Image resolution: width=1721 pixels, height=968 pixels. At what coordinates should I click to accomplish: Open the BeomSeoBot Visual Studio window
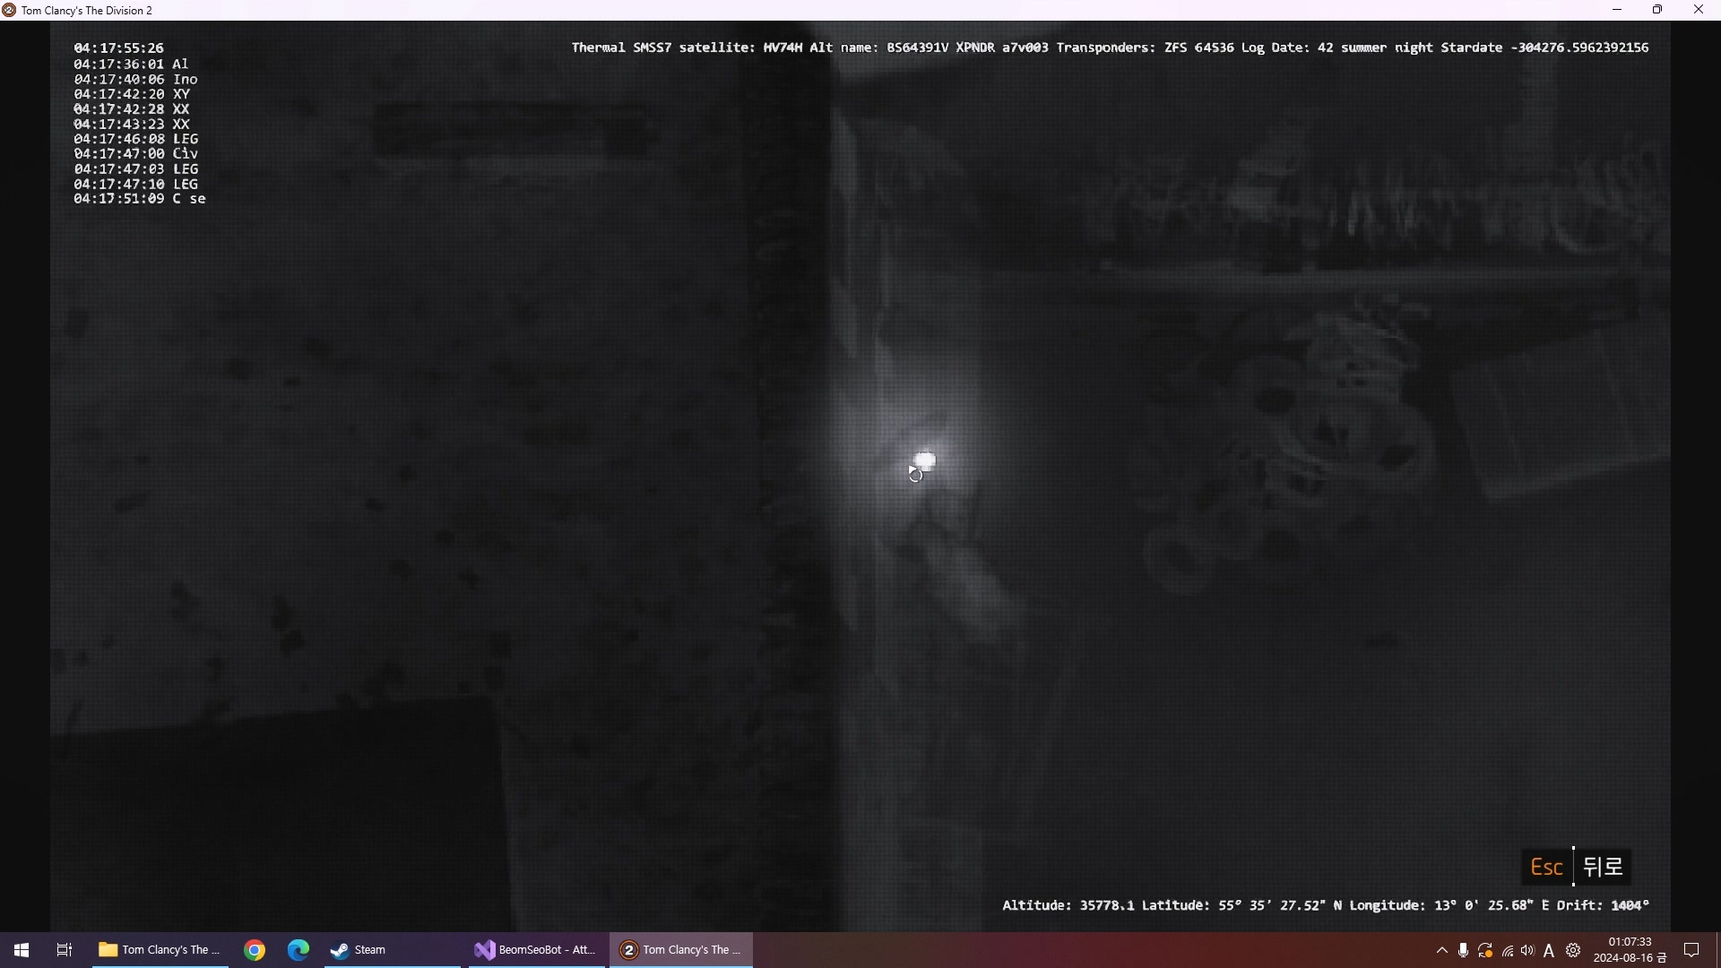coord(535,950)
